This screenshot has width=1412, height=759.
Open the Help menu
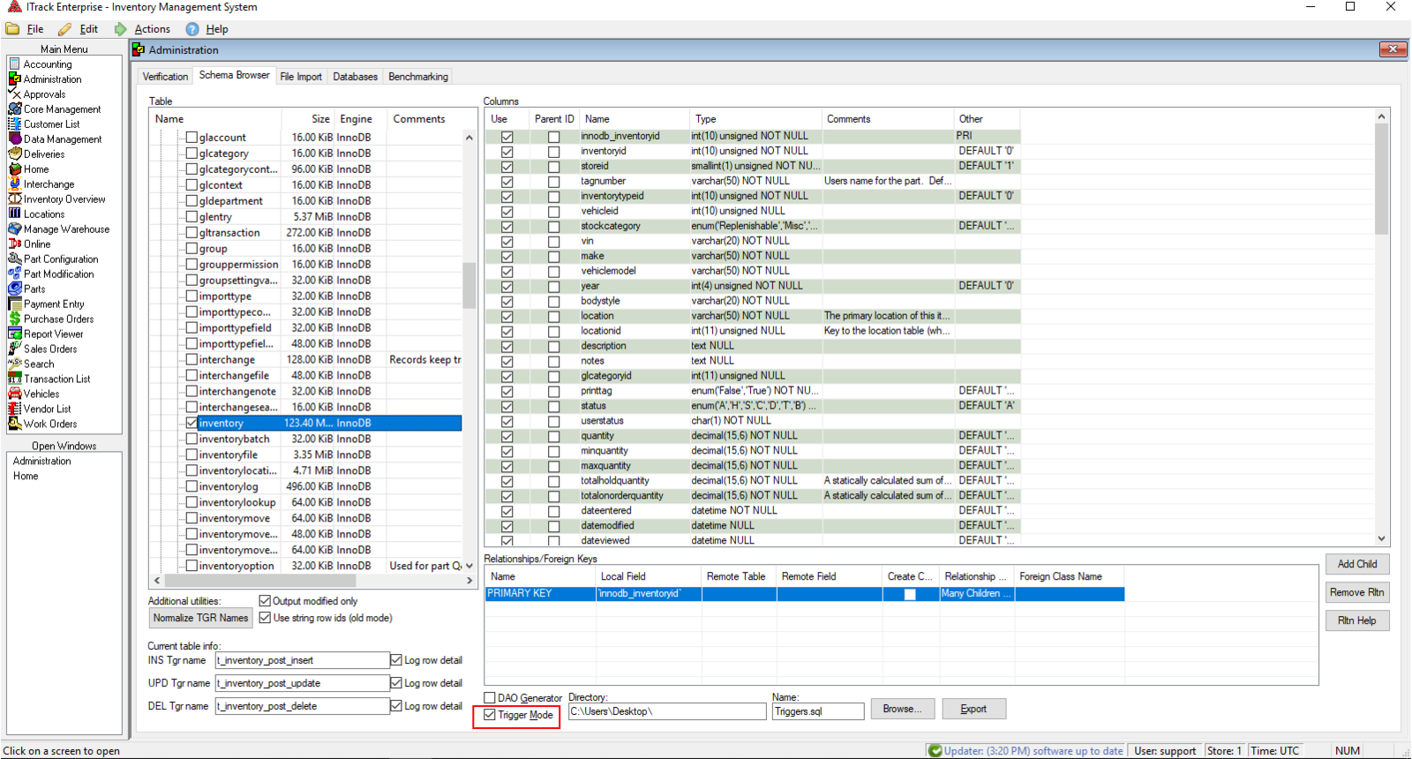click(217, 29)
